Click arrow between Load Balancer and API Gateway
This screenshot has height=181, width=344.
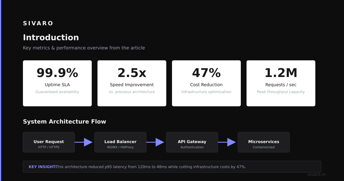(155, 142)
